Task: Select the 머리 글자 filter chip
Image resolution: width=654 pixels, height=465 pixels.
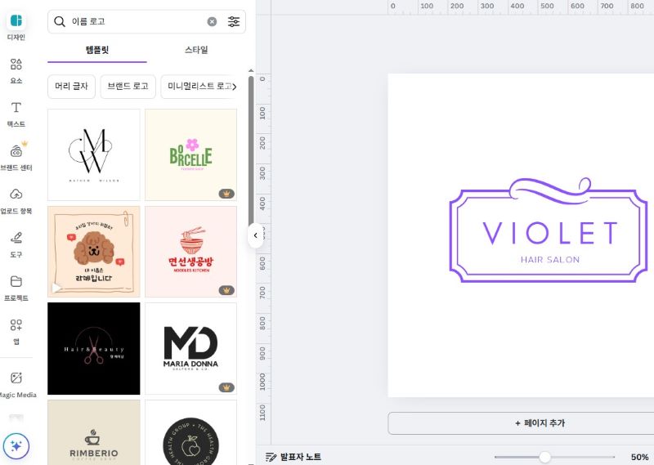Action: (x=71, y=87)
